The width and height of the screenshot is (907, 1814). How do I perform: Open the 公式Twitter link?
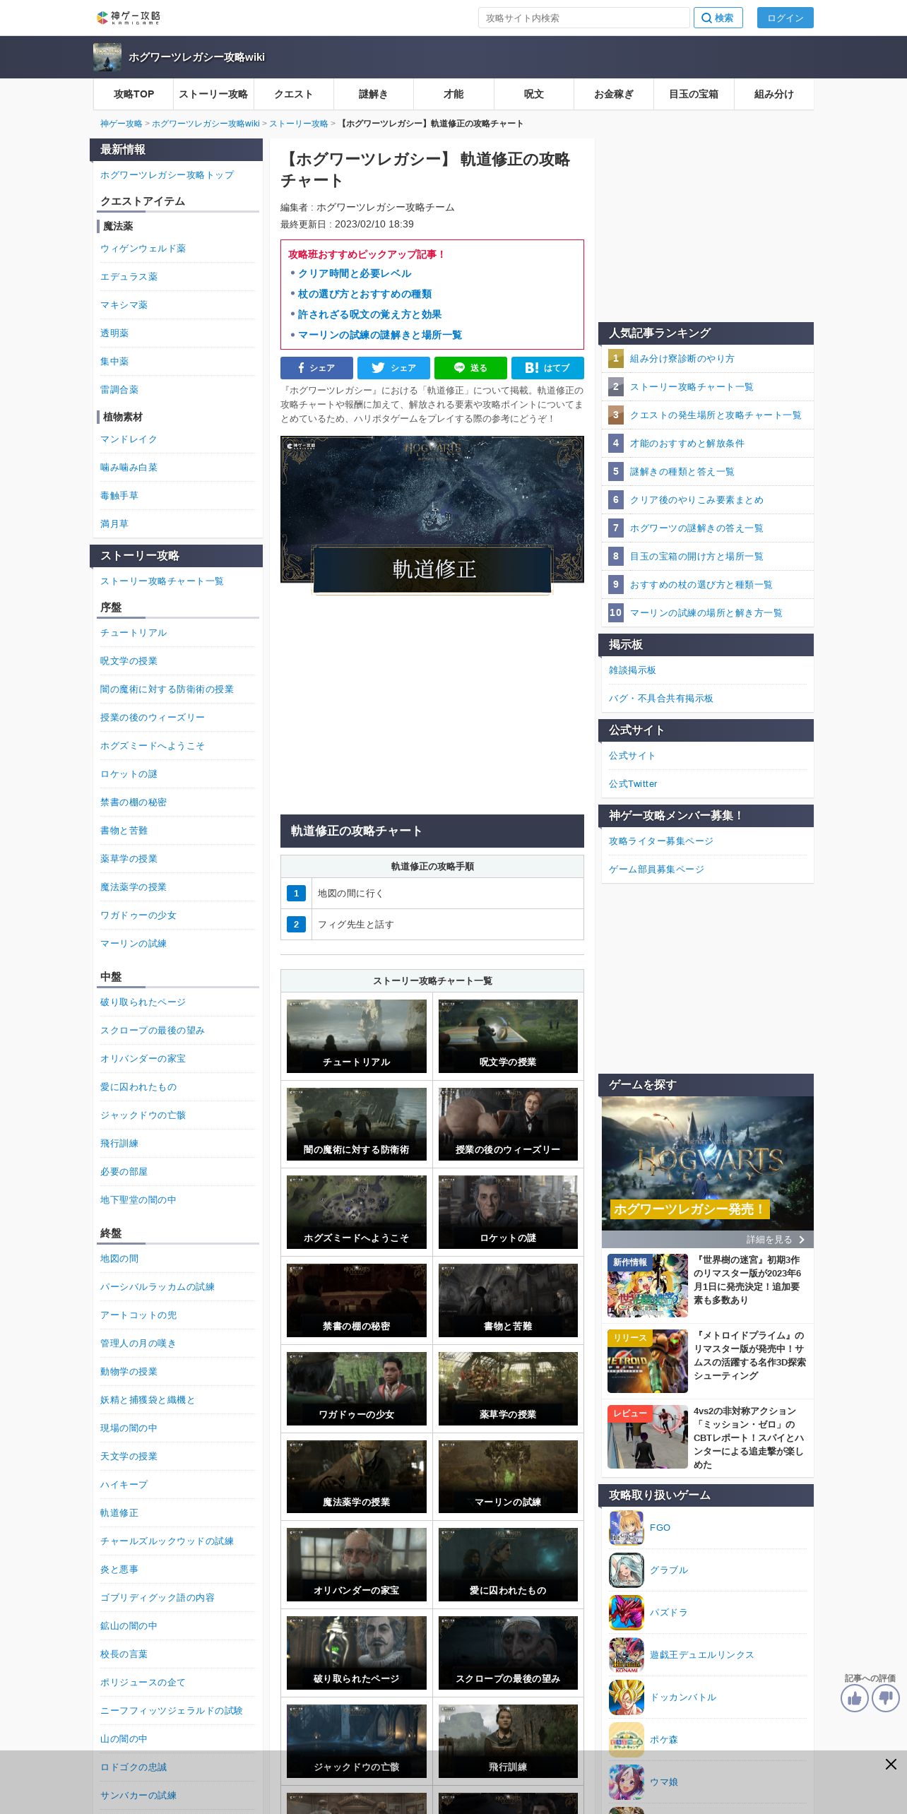click(633, 784)
